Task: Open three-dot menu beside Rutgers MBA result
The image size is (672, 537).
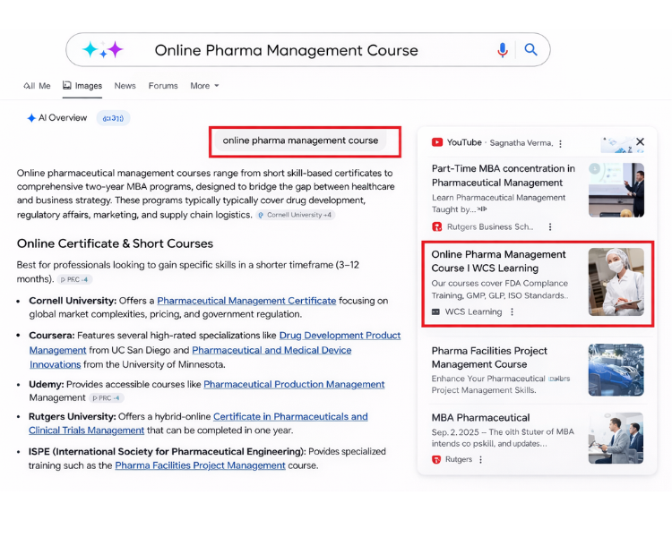Action: (481, 460)
